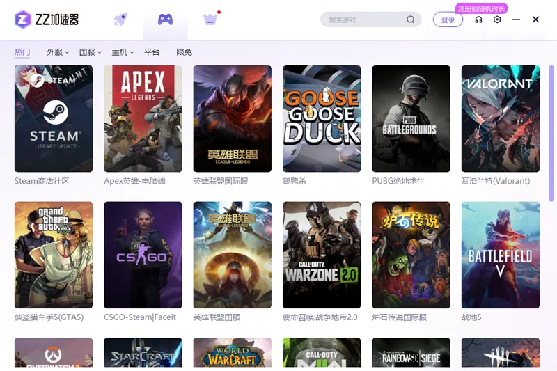Click the 登录 login button
This screenshot has width=557, height=371.
pos(448,20)
